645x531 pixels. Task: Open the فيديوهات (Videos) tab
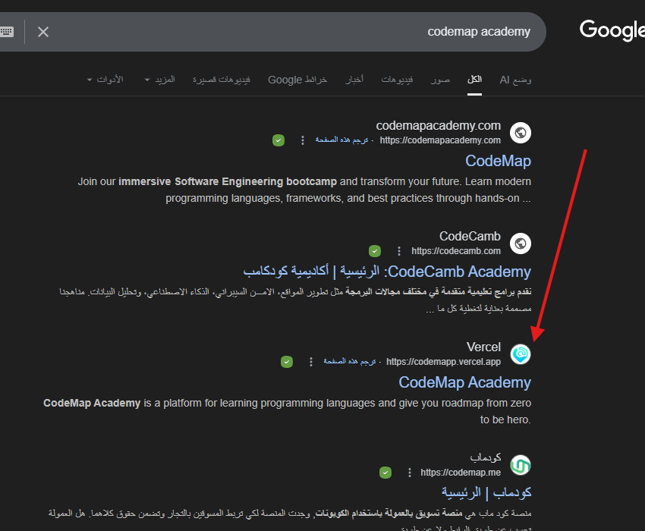point(397,80)
